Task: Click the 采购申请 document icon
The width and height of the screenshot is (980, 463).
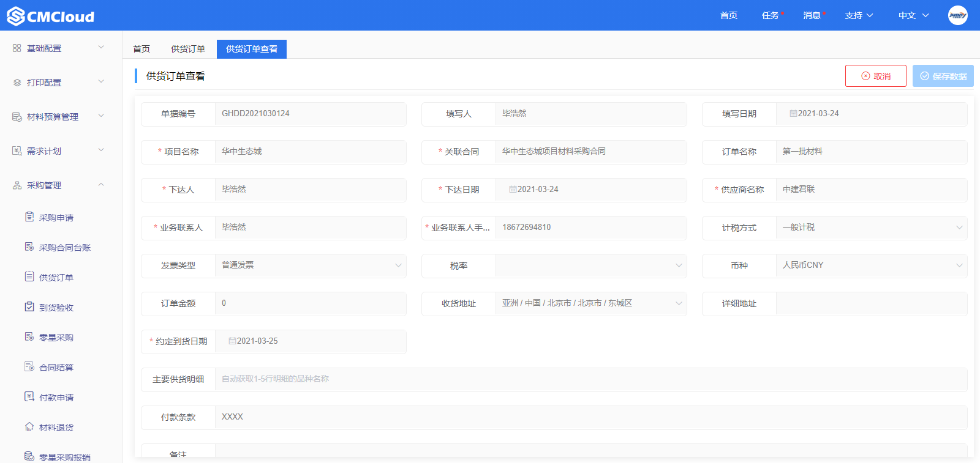Action: point(29,217)
